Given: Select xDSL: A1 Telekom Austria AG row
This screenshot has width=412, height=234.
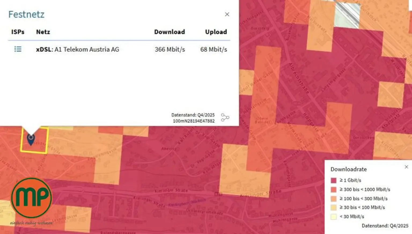Looking at the screenshot, I should tap(119, 49).
